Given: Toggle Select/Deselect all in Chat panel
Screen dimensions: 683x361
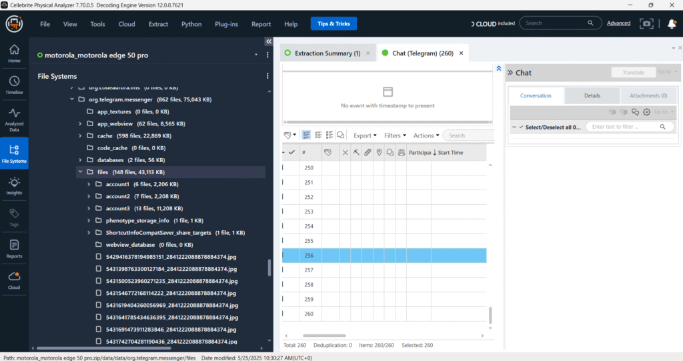Looking at the screenshot, I should click(x=521, y=127).
